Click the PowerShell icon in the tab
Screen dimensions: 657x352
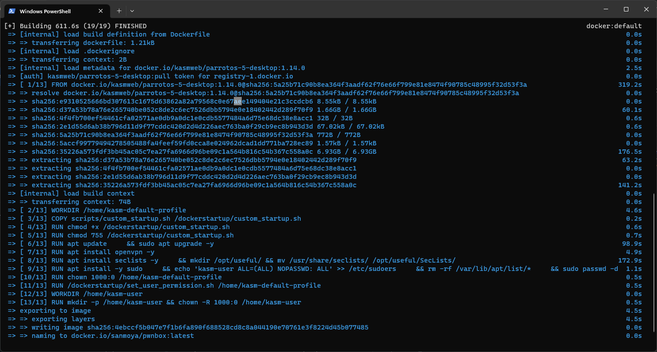coord(12,11)
